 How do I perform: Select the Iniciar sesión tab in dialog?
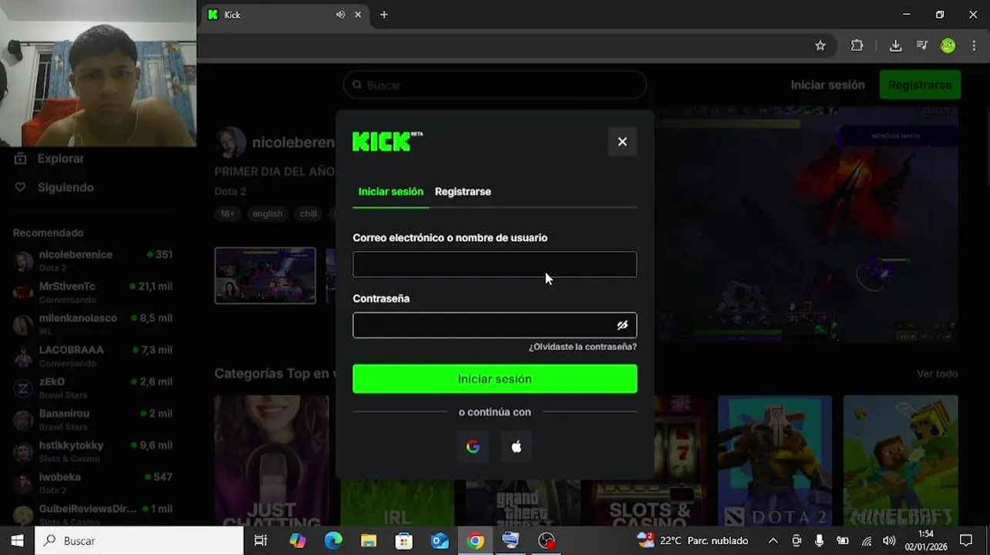pyautogui.click(x=391, y=192)
